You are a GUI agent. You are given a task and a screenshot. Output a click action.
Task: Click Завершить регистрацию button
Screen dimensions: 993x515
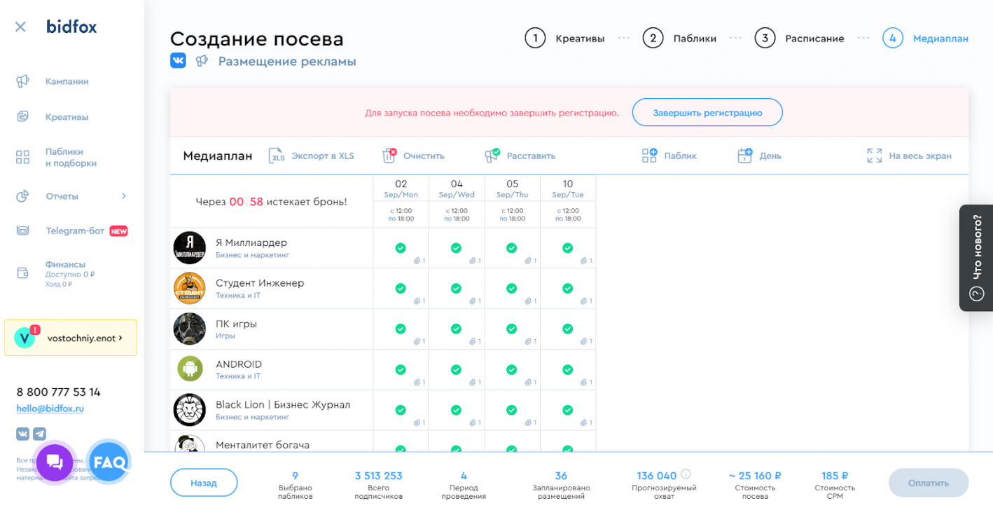pos(707,112)
